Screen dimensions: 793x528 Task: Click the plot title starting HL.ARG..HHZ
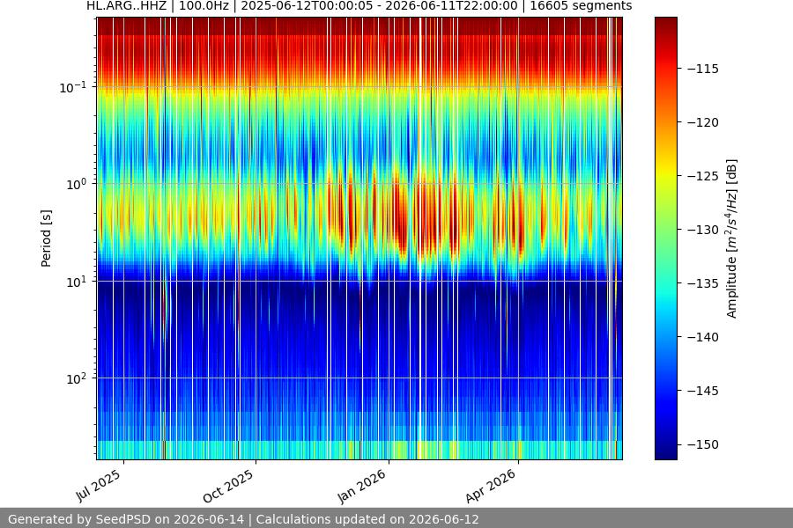click(359, 6)
